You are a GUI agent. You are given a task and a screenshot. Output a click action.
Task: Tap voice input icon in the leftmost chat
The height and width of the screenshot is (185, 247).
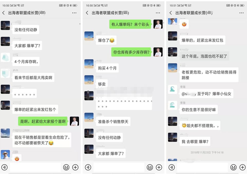[4, 167]
